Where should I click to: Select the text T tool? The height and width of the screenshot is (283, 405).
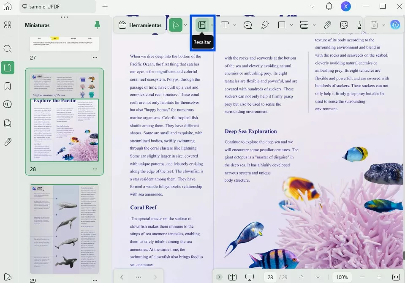225,25
